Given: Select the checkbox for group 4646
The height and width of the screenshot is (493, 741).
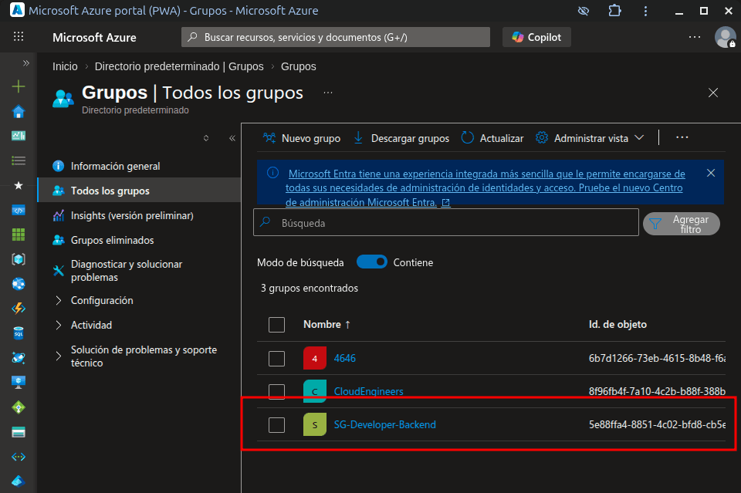Looking at the screenshot, I should pyautogui.click(x=277, y=359).
